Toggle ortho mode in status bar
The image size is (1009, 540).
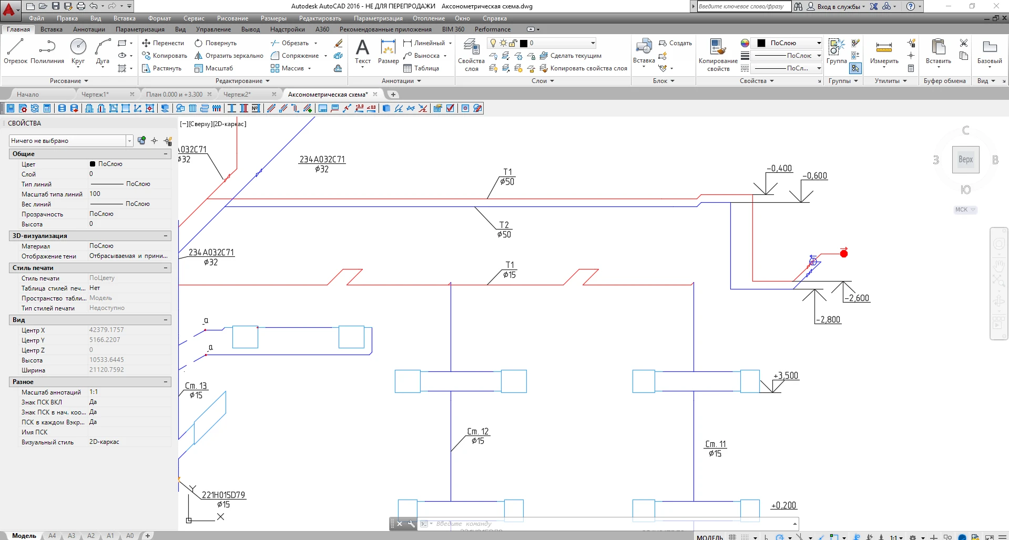click(x=766, y=537)
